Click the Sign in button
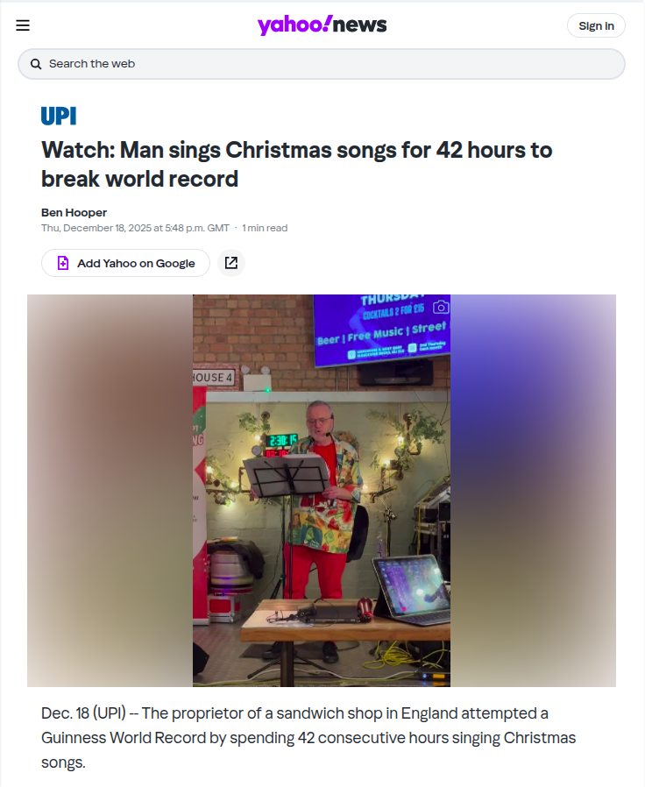Viewport: 645px width, 787px height. [x=596, y=25]
